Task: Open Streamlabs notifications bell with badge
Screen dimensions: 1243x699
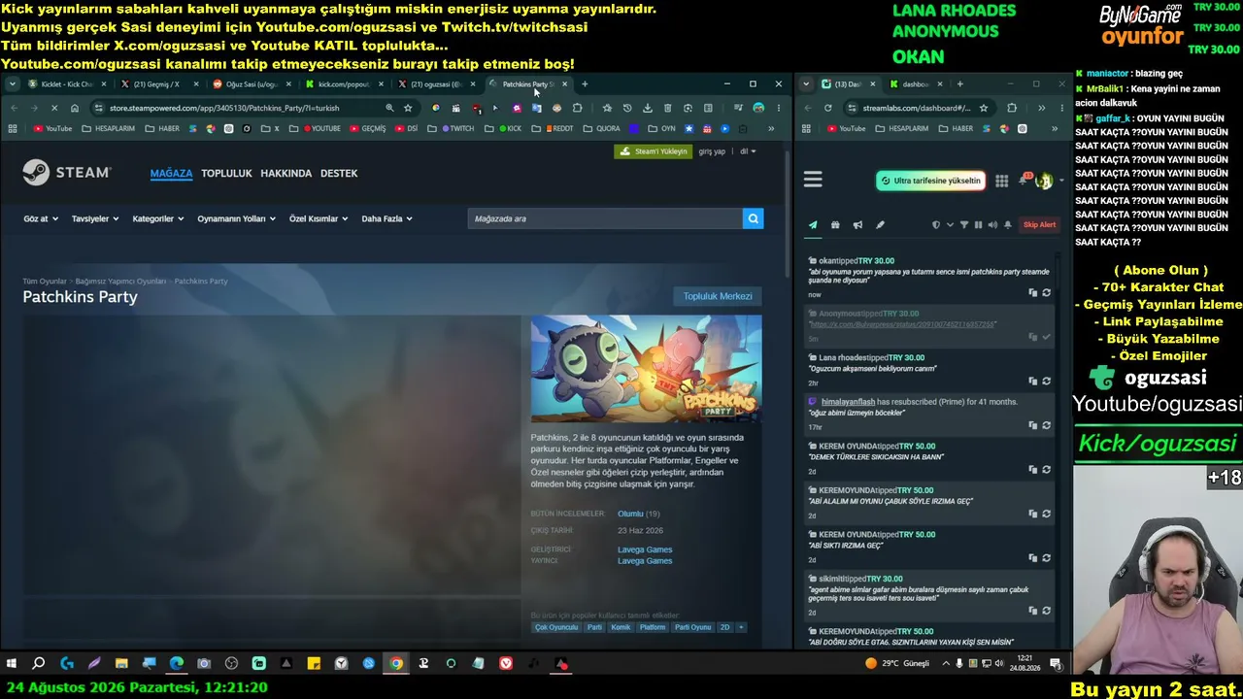Action: click(x=1024, y=180)
